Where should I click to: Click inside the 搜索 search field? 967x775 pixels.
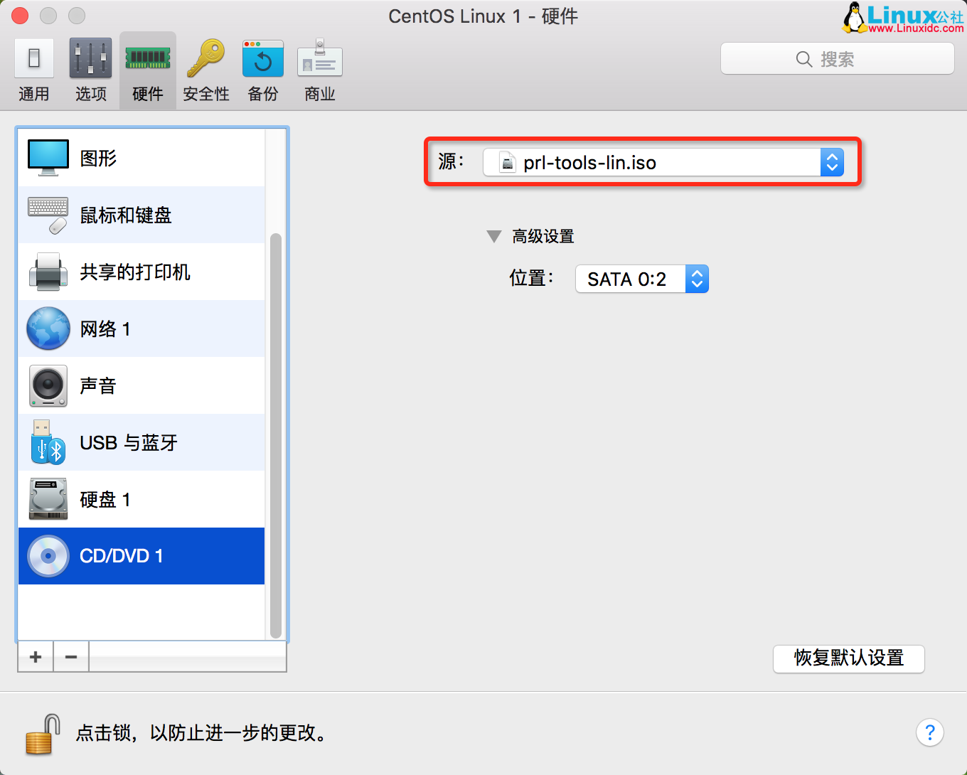(838, 59)
